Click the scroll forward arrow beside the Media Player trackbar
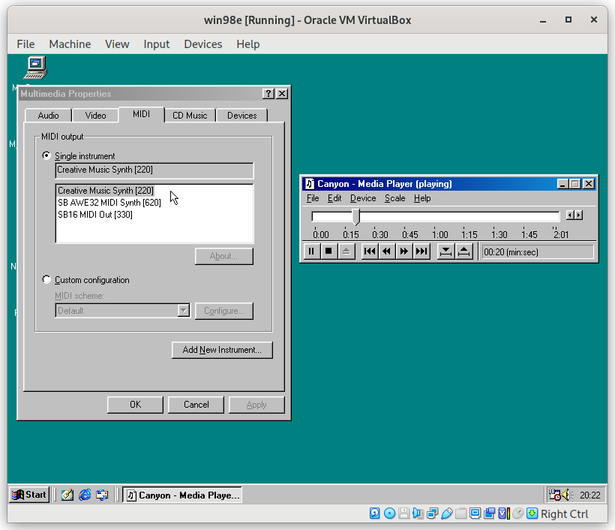Screen dimensions: 615x530 pyautogui.click(x=578, y=215)
